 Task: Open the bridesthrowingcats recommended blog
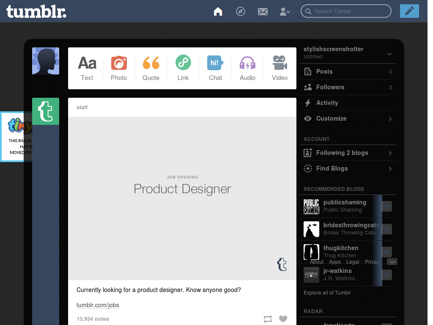tap(351, 225)
